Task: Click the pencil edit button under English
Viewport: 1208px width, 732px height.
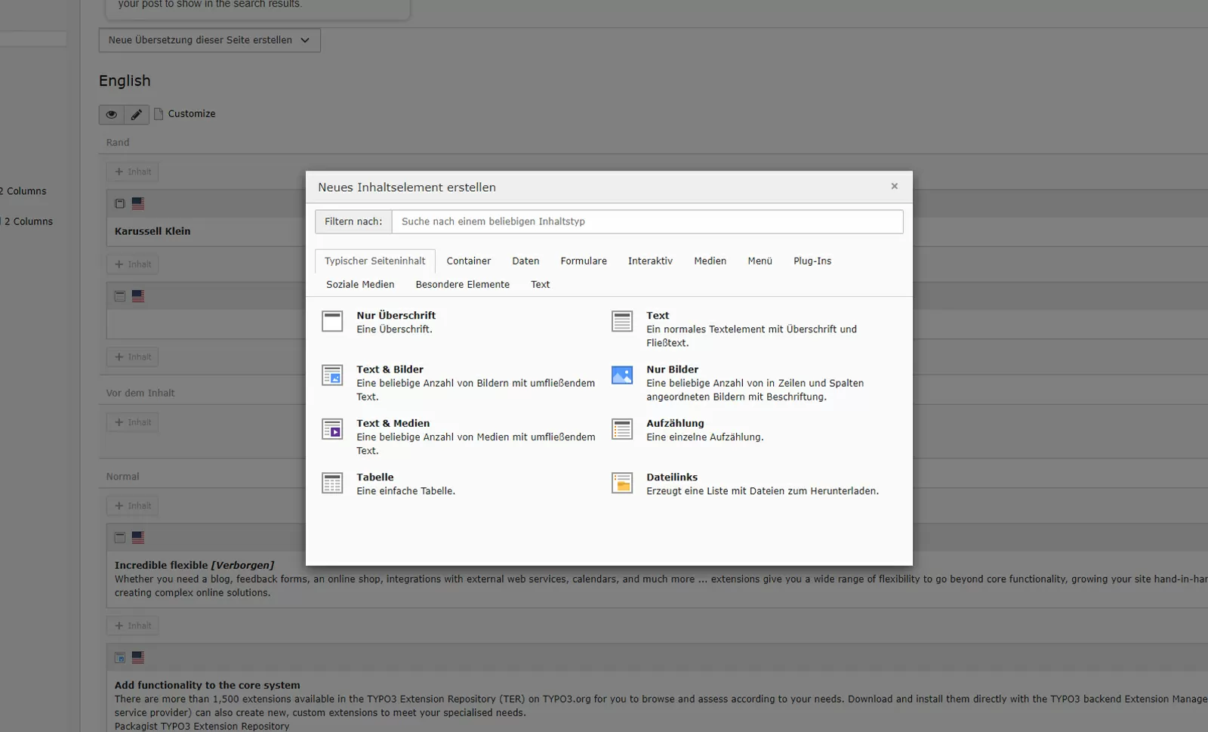Action: coord(136,114)
